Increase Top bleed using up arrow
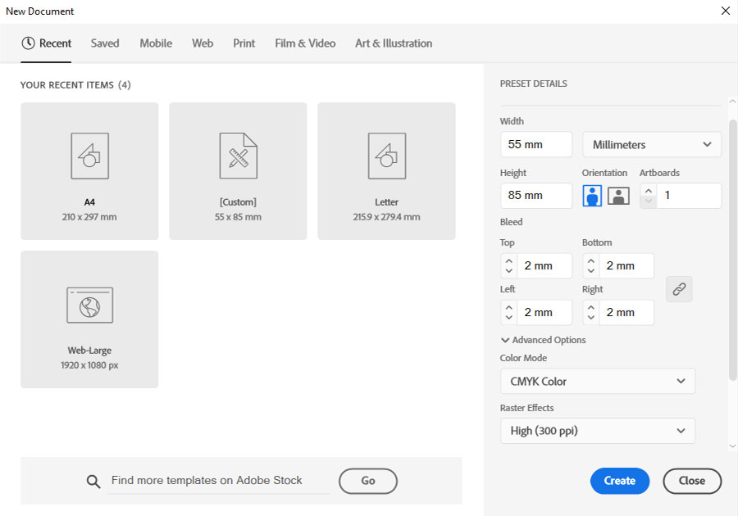Image resolution: width=738 pixels, height=516 pixels. tap(508, 260)
